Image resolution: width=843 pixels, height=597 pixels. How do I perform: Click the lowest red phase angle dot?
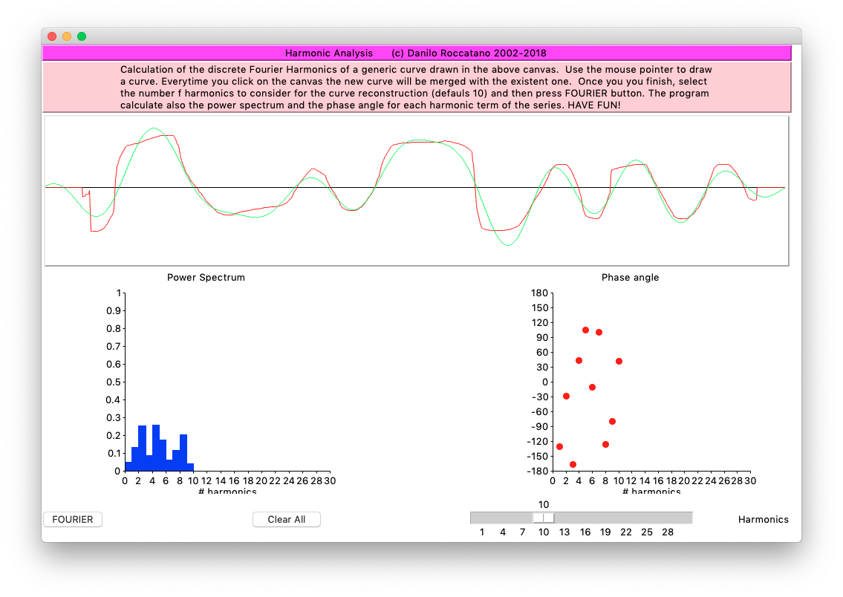pyautogui.click(x=573, y=464)
